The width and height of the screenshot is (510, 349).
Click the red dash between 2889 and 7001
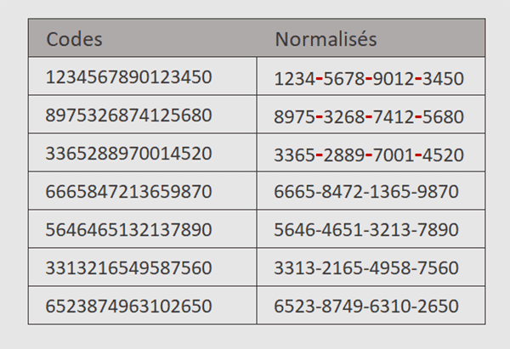coord(368,156)
